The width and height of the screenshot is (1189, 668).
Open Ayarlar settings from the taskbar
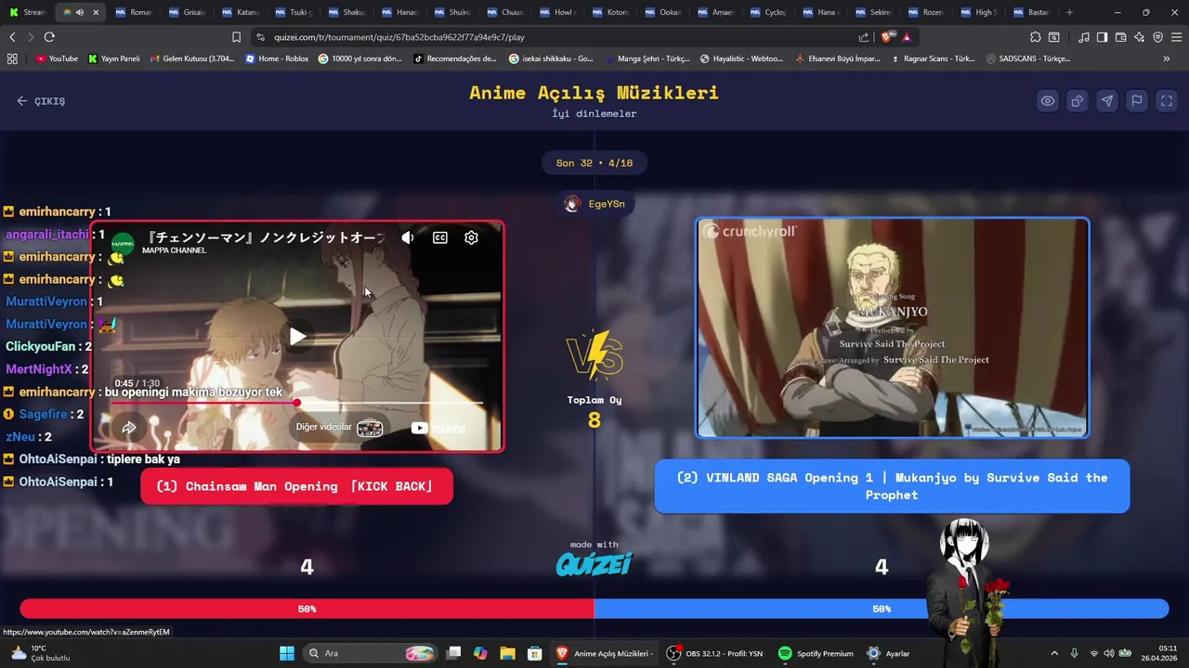pyautogui.click(x=888, y=653)
